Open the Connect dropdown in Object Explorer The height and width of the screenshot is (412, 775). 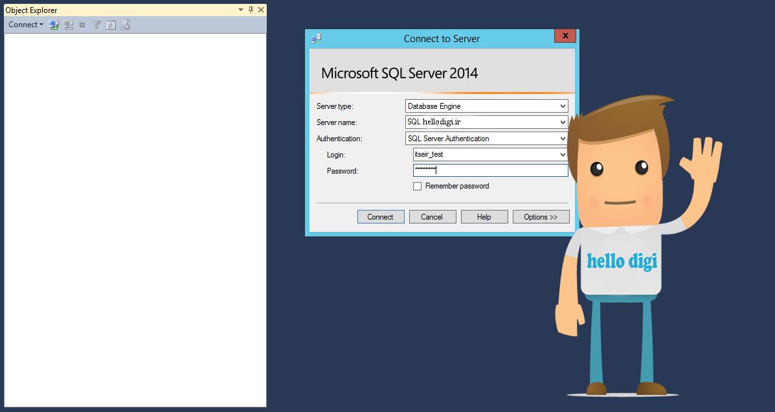[x=26, y=25]
